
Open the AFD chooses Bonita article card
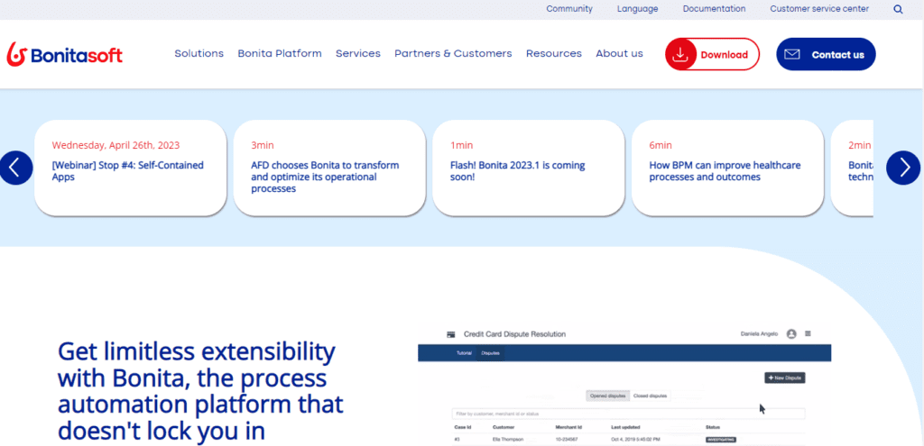click(x=329, y=168)
